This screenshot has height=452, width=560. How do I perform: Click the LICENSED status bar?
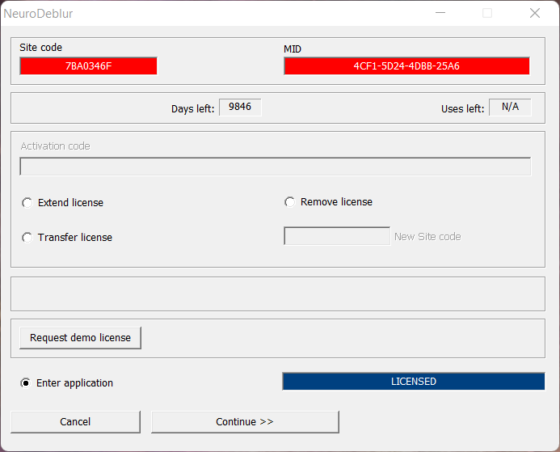[414, 382]
